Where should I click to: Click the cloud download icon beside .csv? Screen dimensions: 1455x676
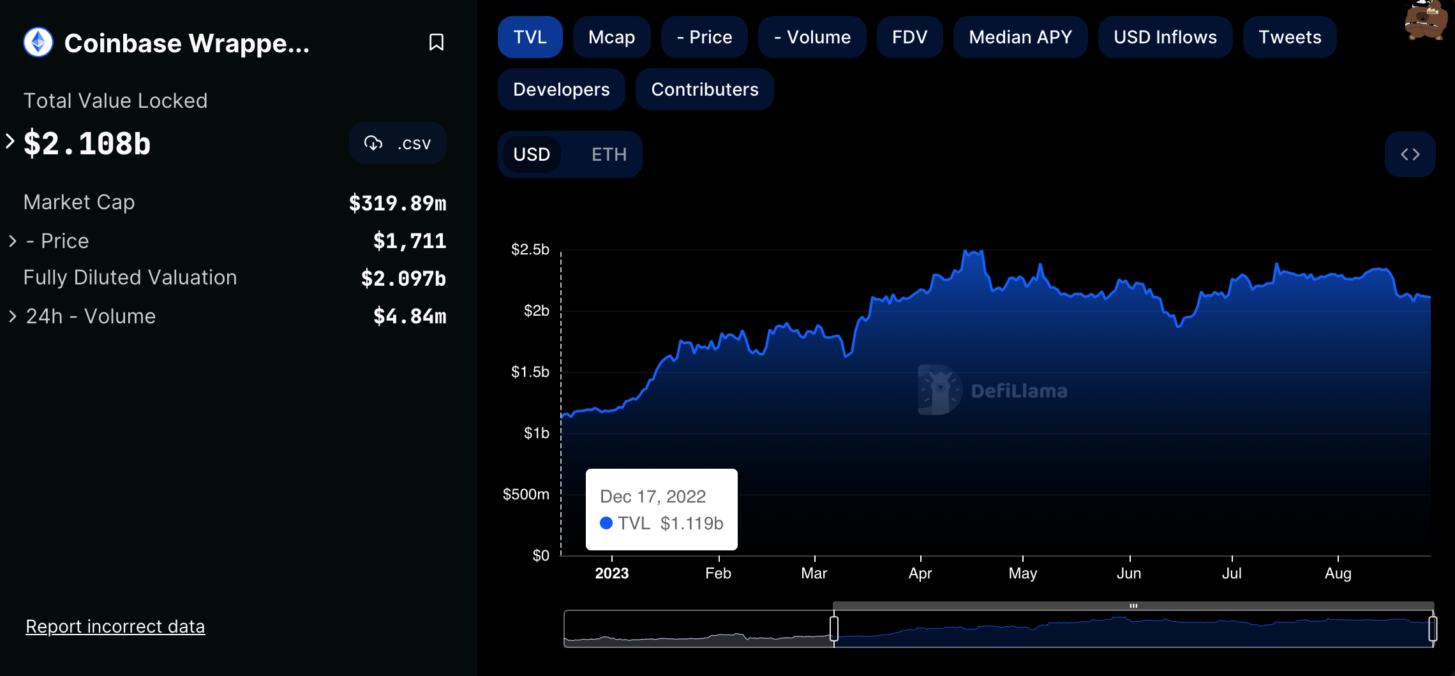[373, 143]
